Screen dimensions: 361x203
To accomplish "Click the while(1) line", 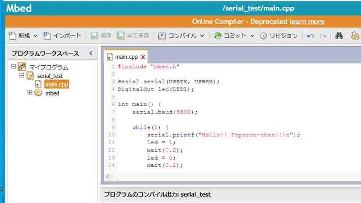I will 150,127.
